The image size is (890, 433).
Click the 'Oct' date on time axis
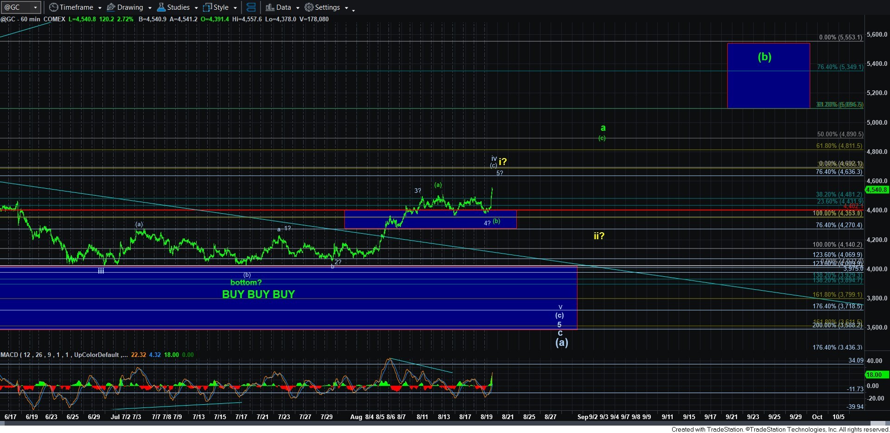(x=817, y=417)
